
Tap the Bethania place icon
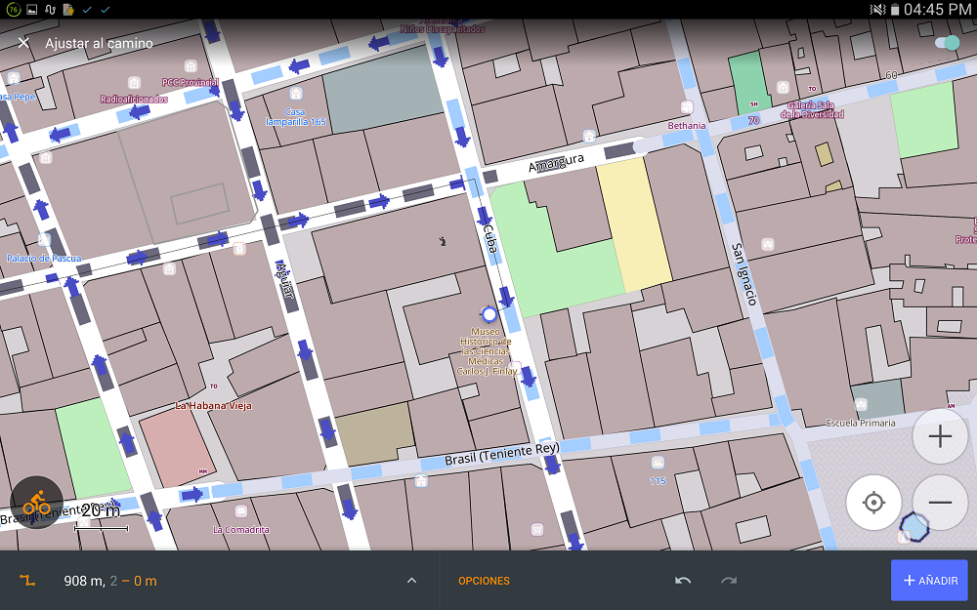pyautogui.click(x=687, y=108)
